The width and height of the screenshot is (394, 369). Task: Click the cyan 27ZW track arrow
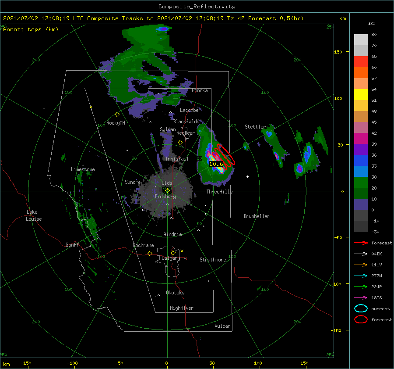point(361,276)
